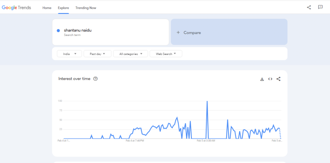Open the send feedback icon
330x163 pixels.
coord(320,8)
